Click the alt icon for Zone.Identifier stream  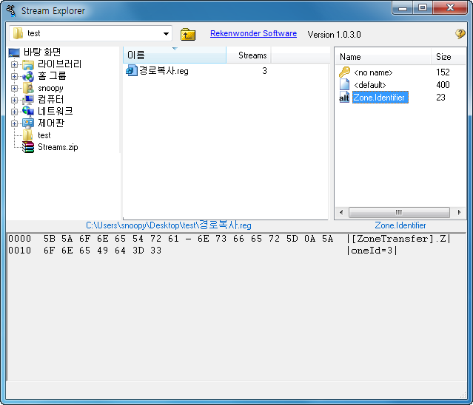[x=344, y=98]
